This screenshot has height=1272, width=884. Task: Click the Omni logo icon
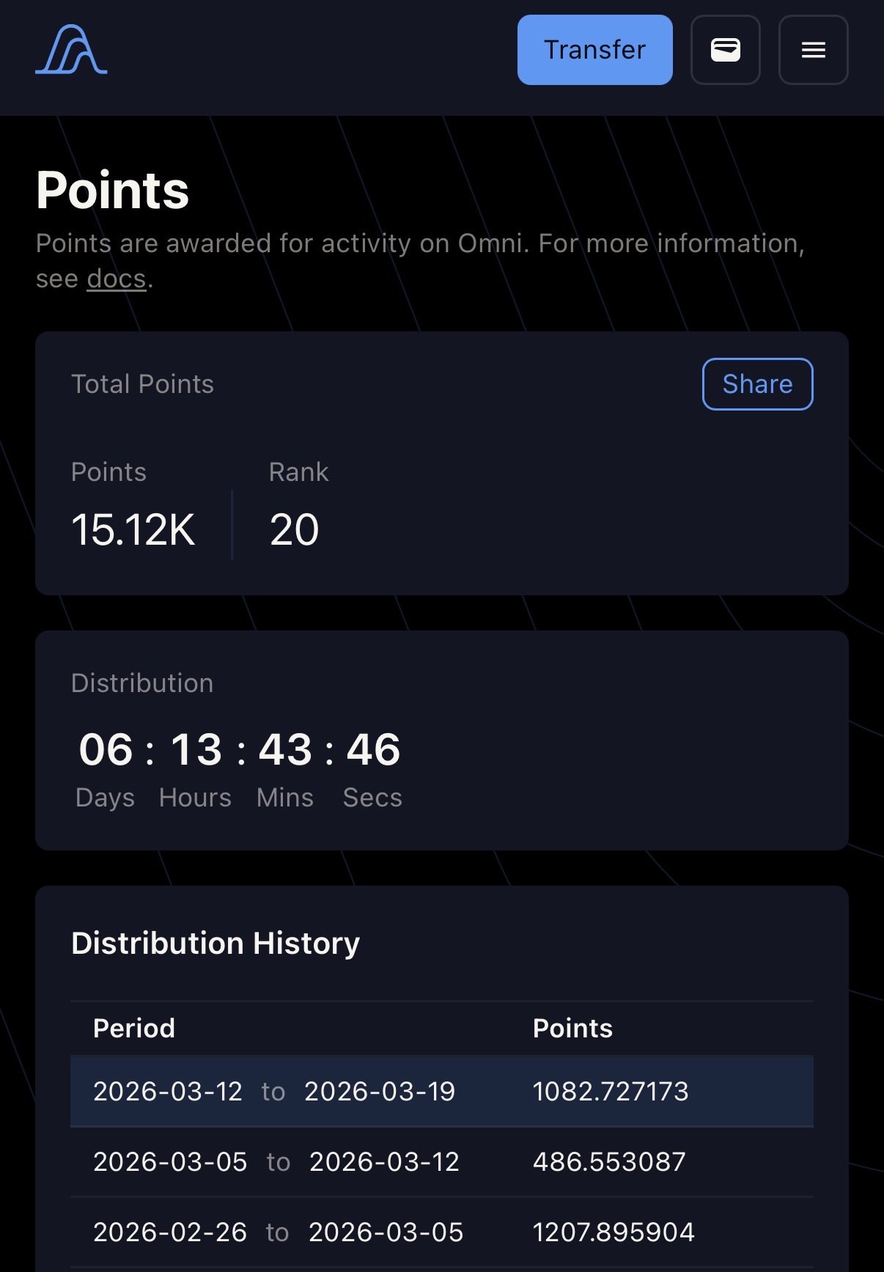(71, 50)
